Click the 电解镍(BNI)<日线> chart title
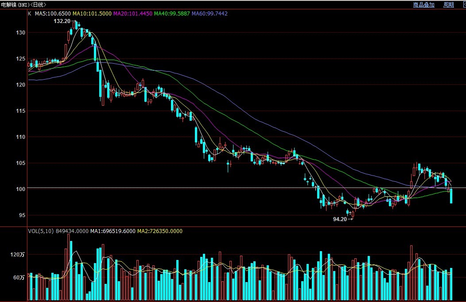The image size is (466, 302). pyautogui.click(x=23, y=4)
